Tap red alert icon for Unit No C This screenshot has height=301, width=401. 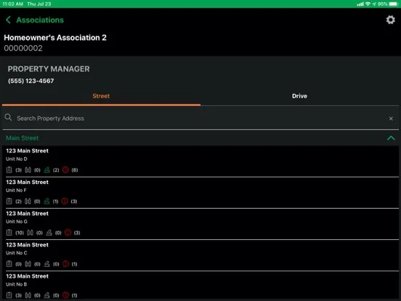pyautogui.click(x=65, y=264)
